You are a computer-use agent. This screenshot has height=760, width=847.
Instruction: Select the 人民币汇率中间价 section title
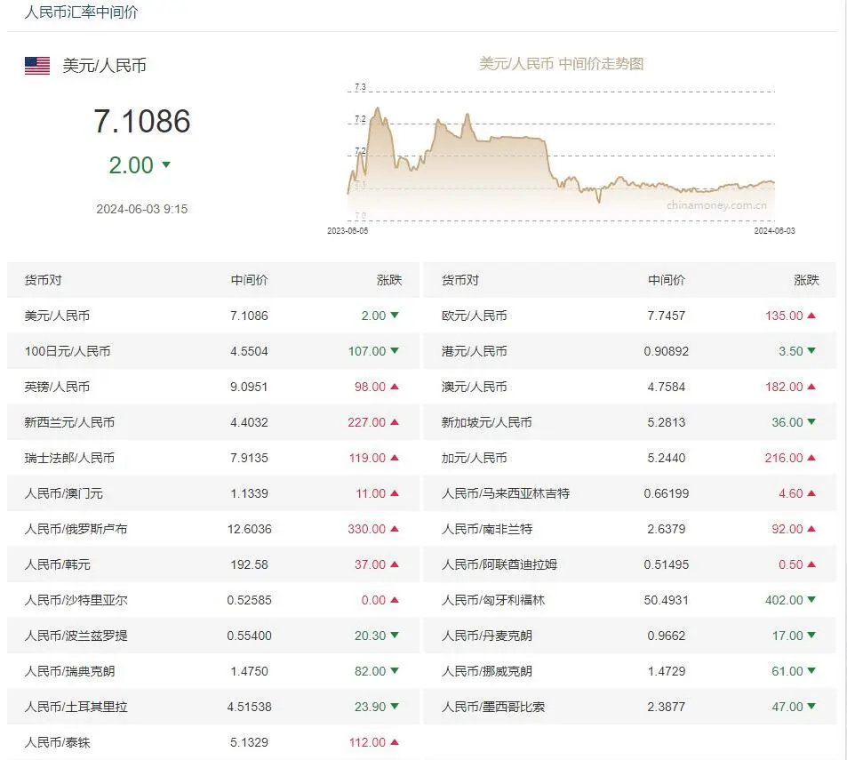(81, 12)
